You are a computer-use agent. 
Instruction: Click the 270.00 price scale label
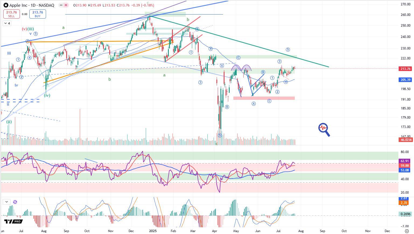[x=405, y=4]
